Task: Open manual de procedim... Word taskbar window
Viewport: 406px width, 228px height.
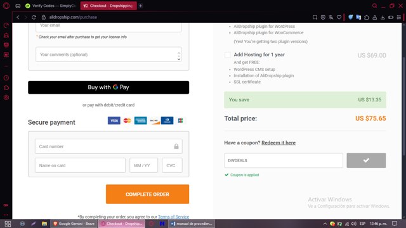Action: click(x=192, y=224)
